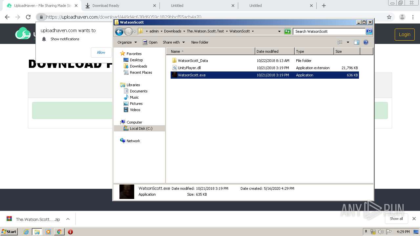Click the Login button on UploadHaven
420x236 pixels.
click(405, 34)
